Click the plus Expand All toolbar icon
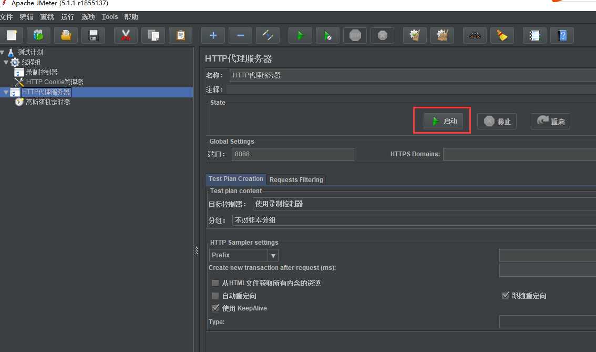 point(213,35)
